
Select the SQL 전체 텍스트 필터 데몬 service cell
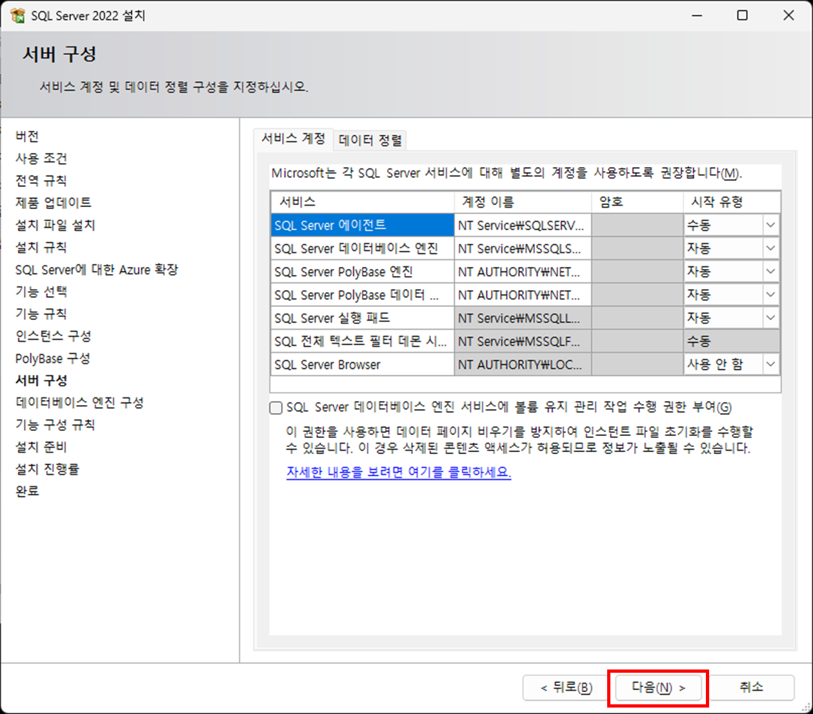[x=363, y=341]
